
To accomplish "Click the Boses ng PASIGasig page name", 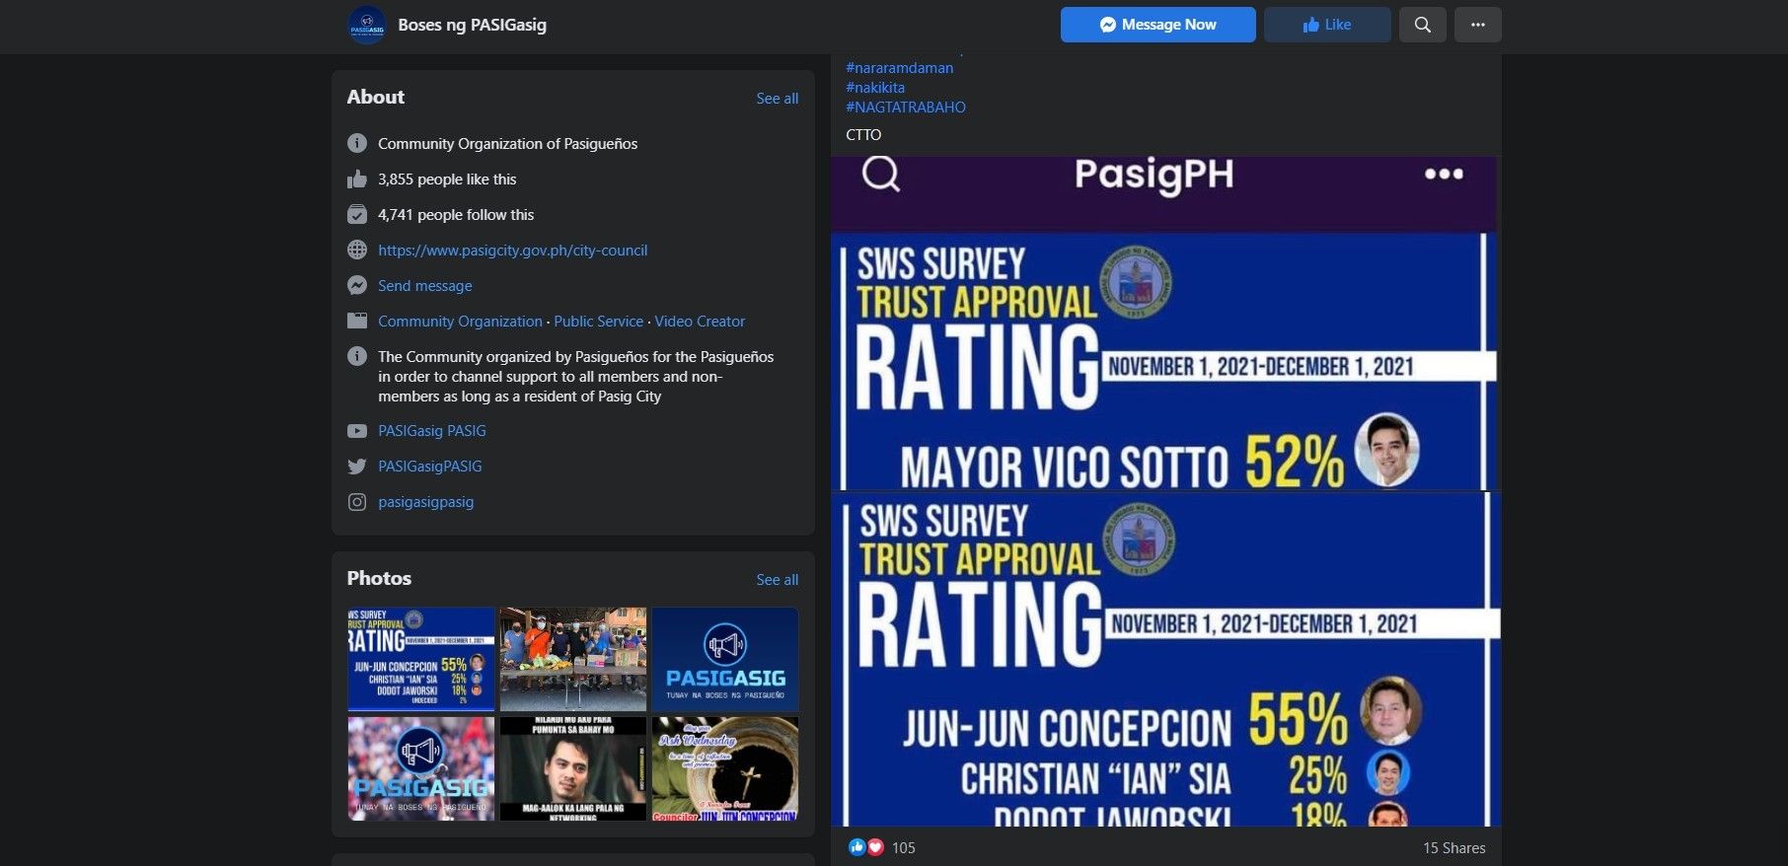I will tap(472, 25).
